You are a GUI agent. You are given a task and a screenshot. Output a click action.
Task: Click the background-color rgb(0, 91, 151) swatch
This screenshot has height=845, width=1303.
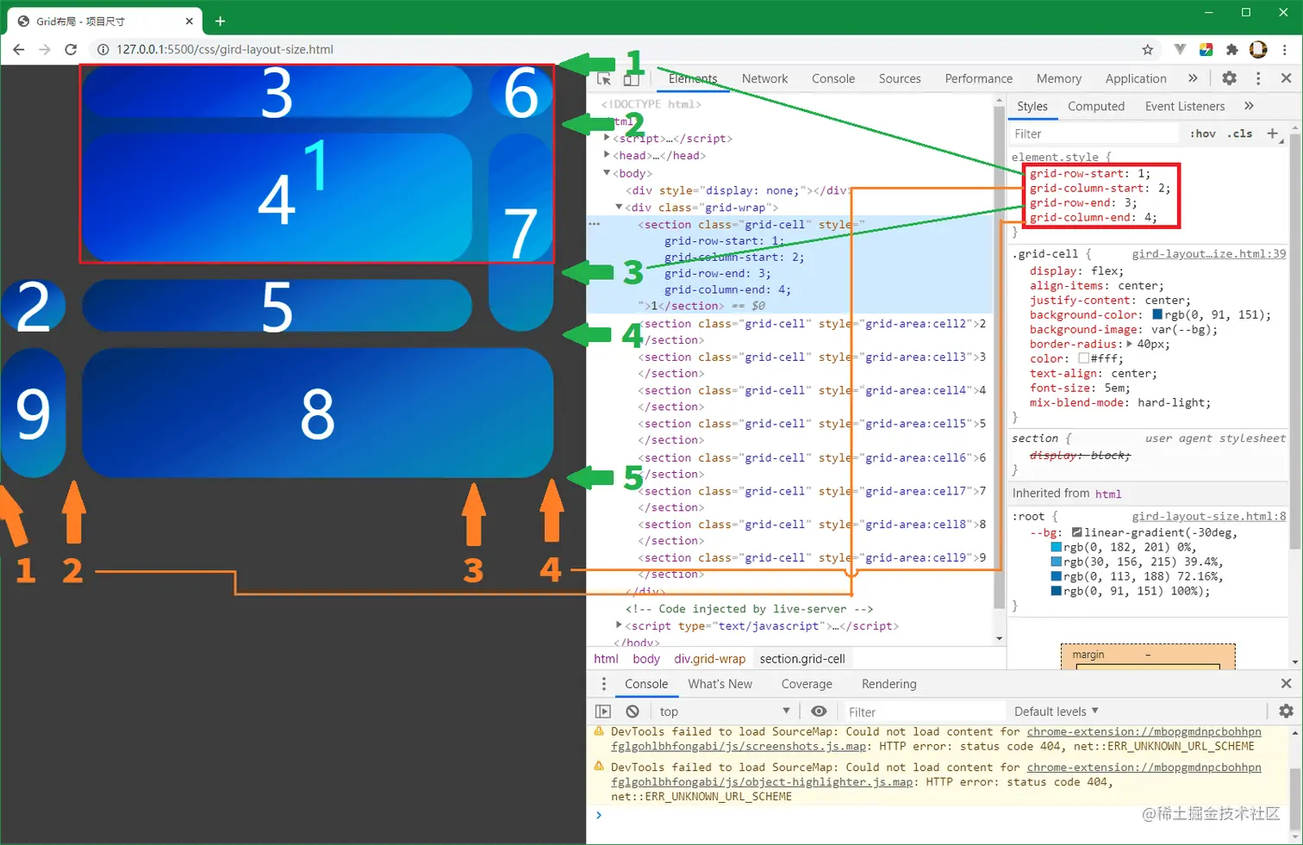tap(1157, 314)
